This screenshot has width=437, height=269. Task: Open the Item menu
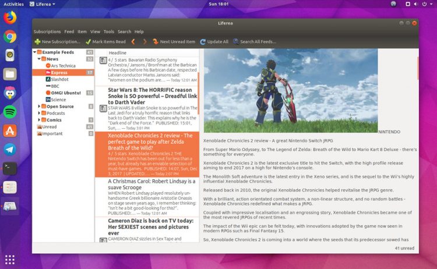82,32
